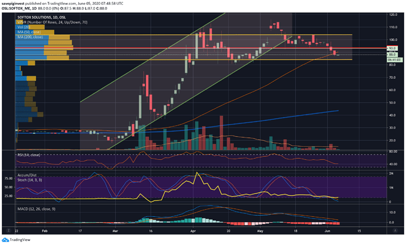The width and height of the screenshot is (406, 245).
Task: Click the 120.0 price axis label
Action: point(393,15)
